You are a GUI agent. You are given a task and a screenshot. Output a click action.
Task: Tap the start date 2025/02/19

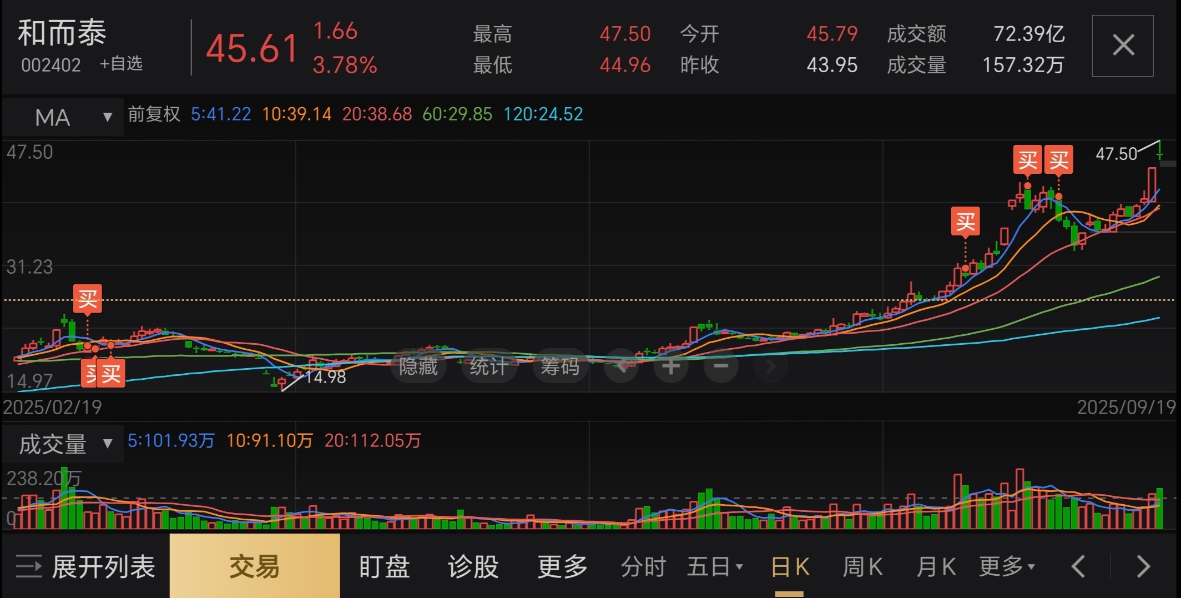[x=53, y=408]
